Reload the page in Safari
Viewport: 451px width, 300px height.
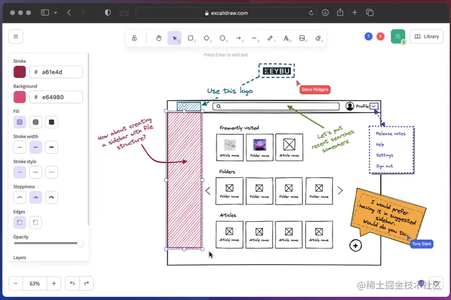[311, 13]
